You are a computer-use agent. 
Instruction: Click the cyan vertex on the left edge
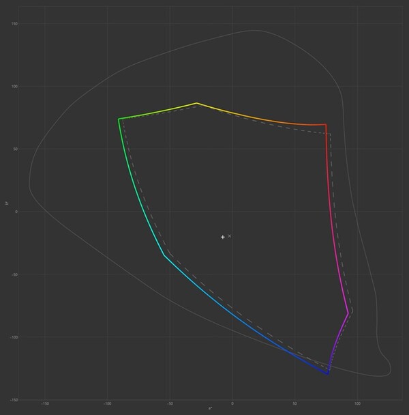pyautogui.click(x=164, y=255)
